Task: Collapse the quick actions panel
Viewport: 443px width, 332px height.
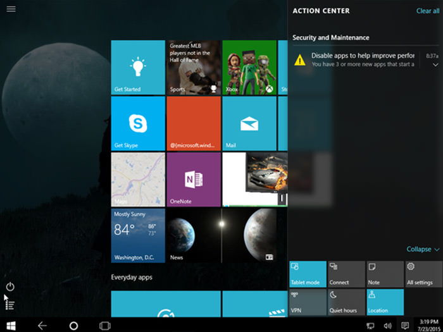Action: pos(422,249)
